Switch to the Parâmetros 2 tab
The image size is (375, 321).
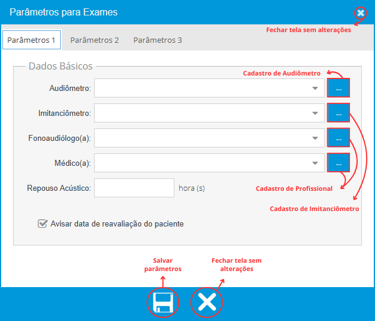[x=95, y=40]
